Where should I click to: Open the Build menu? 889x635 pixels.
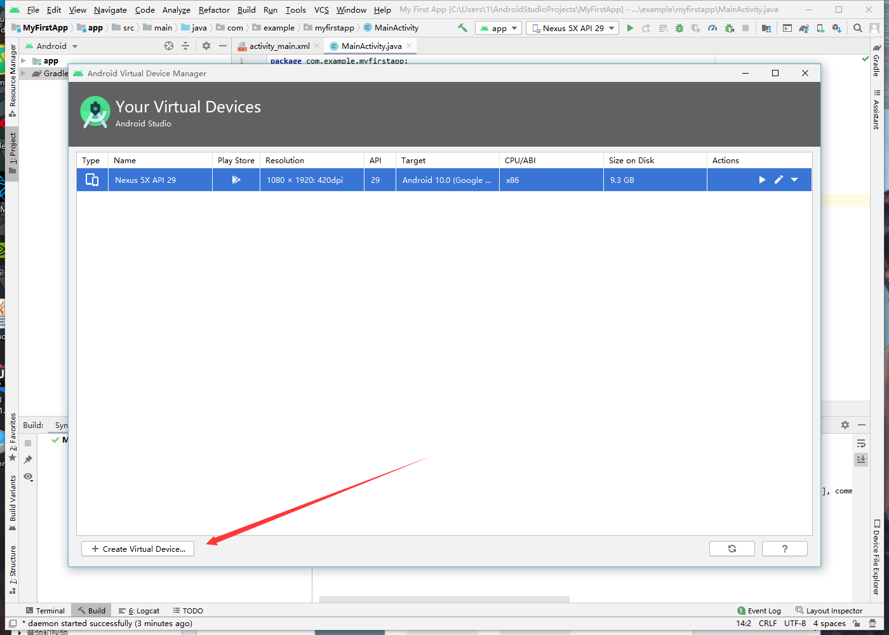pyautogui.click(x=246, y=10)
